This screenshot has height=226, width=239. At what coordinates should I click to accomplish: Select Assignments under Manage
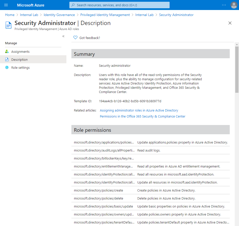20,51
